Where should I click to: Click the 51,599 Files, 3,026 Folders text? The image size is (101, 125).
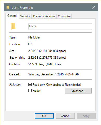[45, 64]
